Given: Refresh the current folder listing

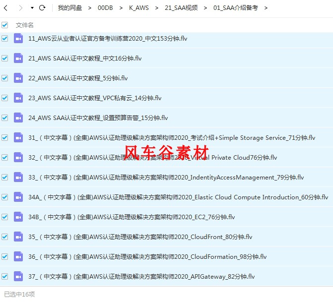Looking at the screenshot, I should click(x=42, y=8).
